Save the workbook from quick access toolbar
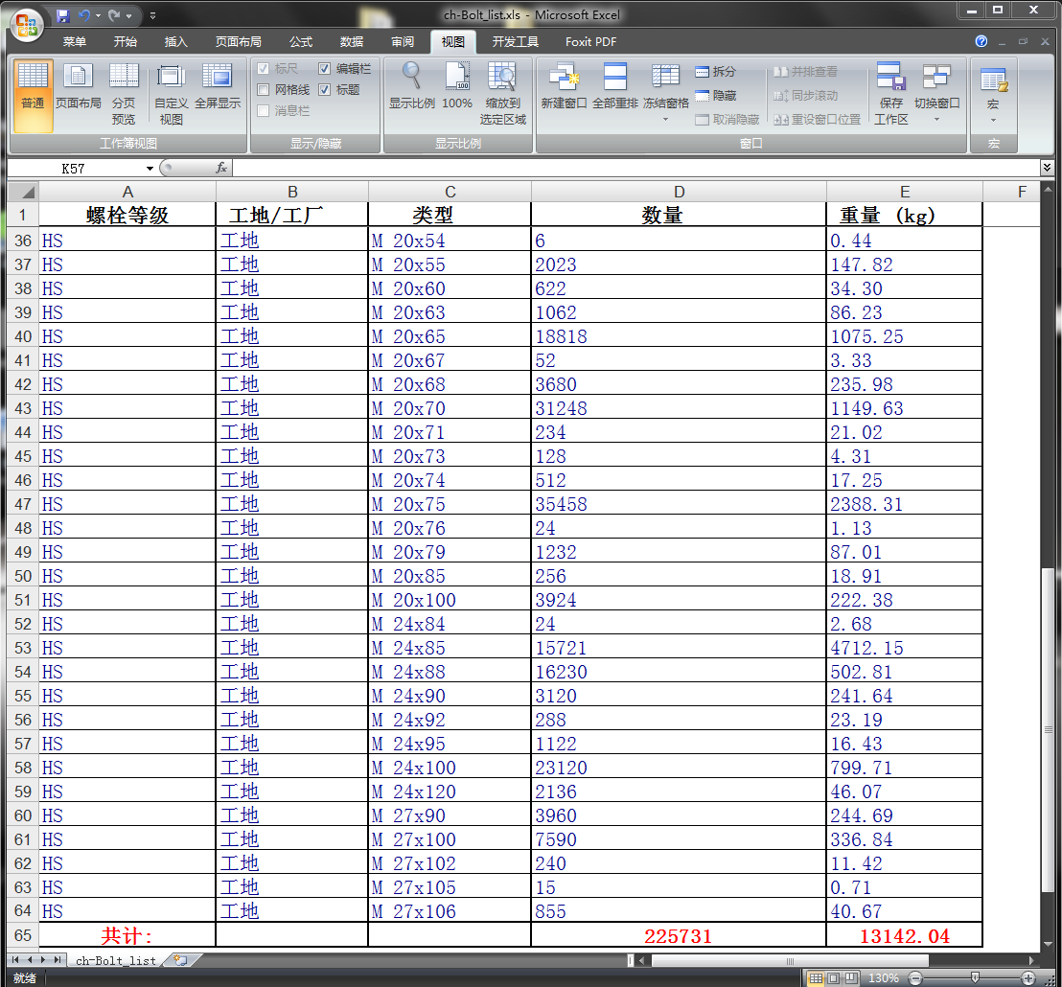Screen dimensions: 1062x987 point(63,15)
